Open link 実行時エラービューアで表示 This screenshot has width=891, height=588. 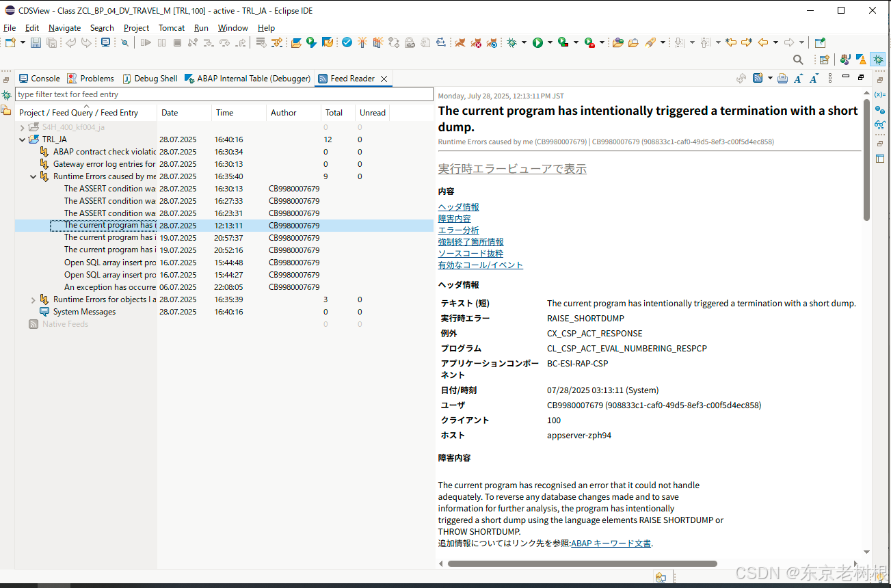(512, 169)
